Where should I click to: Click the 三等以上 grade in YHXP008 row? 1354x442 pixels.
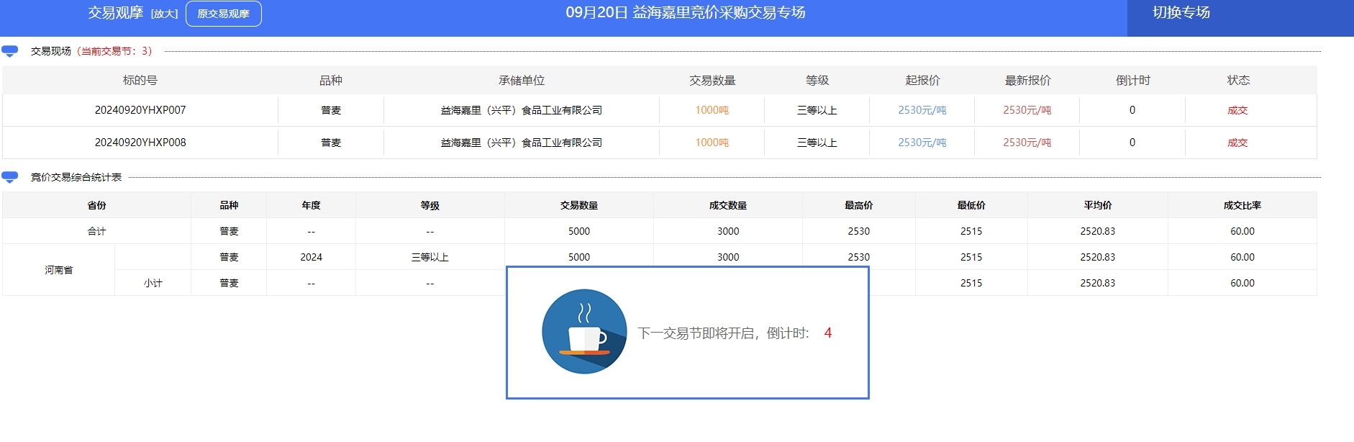[817, 143]
